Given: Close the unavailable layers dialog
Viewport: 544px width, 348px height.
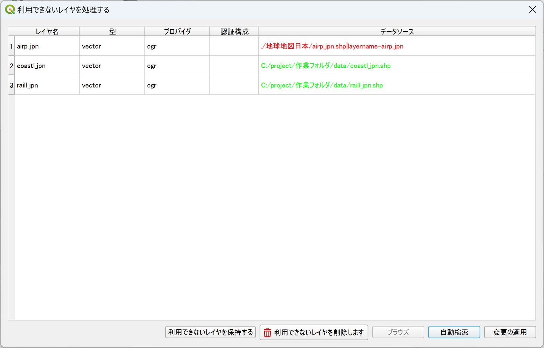Looking at the screenshot, I should tap(532, 10).
